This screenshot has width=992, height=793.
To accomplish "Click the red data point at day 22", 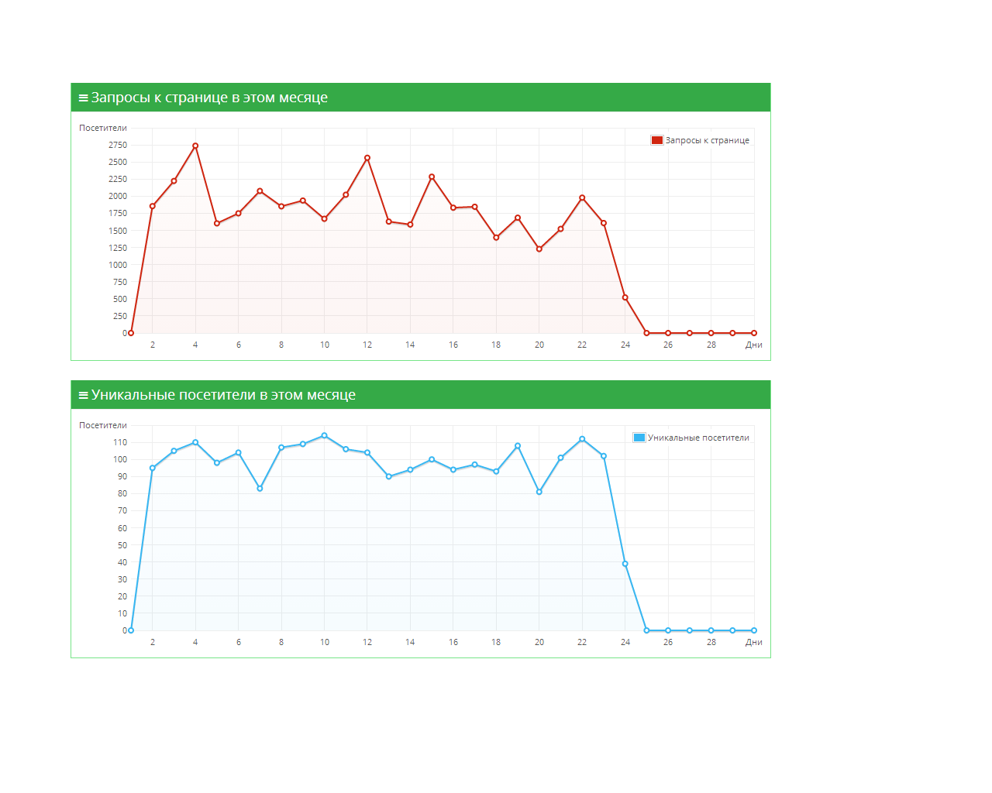I will coord(582,197).
